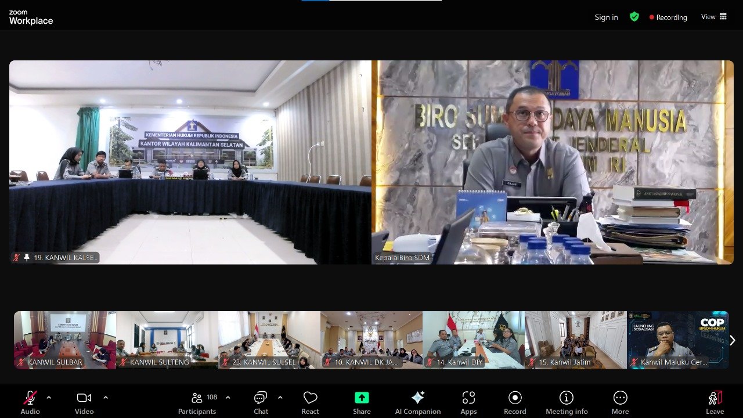743x418 pixels.
Task: Expand audio options arrow next to Audio
Action: [x=49, y=398]
